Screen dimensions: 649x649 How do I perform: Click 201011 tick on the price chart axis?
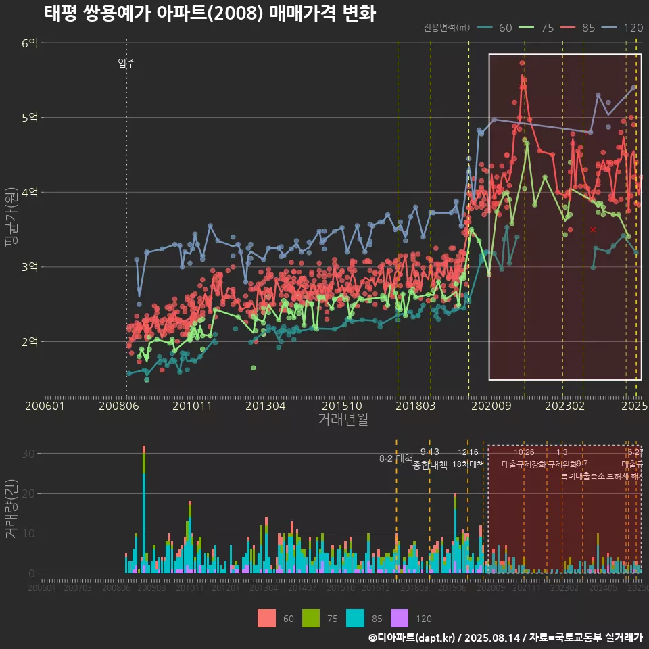[192, 406]
